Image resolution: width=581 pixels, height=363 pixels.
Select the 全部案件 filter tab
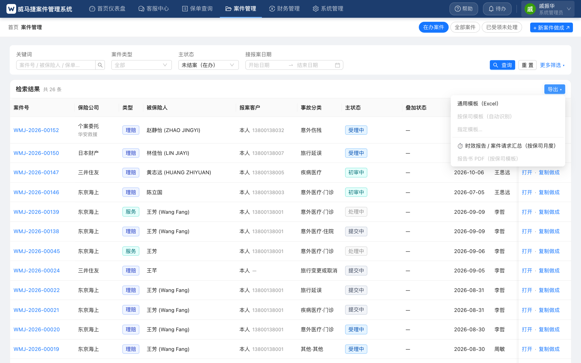pyautogui.click(x=465, y=27)
